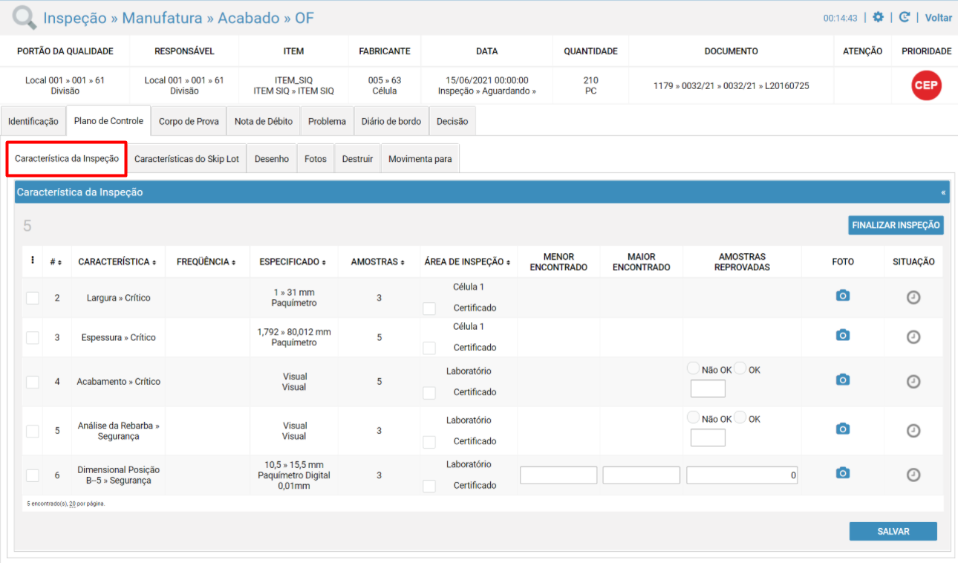Screen dimensions: 958x563
Task: Open Características do Skip Lot sub-tab
Action: (x=186, y=159)
